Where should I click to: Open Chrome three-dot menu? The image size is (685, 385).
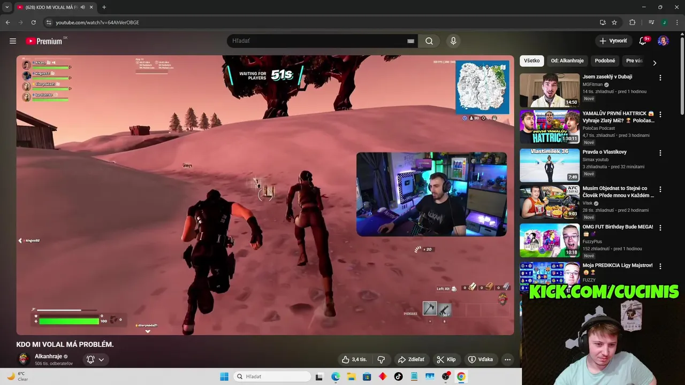coord(676,22)
